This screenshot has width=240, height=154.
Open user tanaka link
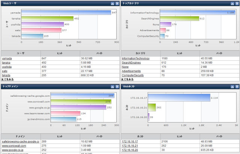tap(6, 63)
